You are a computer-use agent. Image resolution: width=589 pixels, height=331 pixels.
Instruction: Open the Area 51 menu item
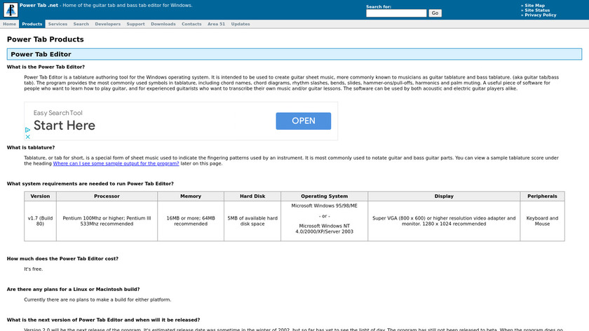tap(217, 24)
